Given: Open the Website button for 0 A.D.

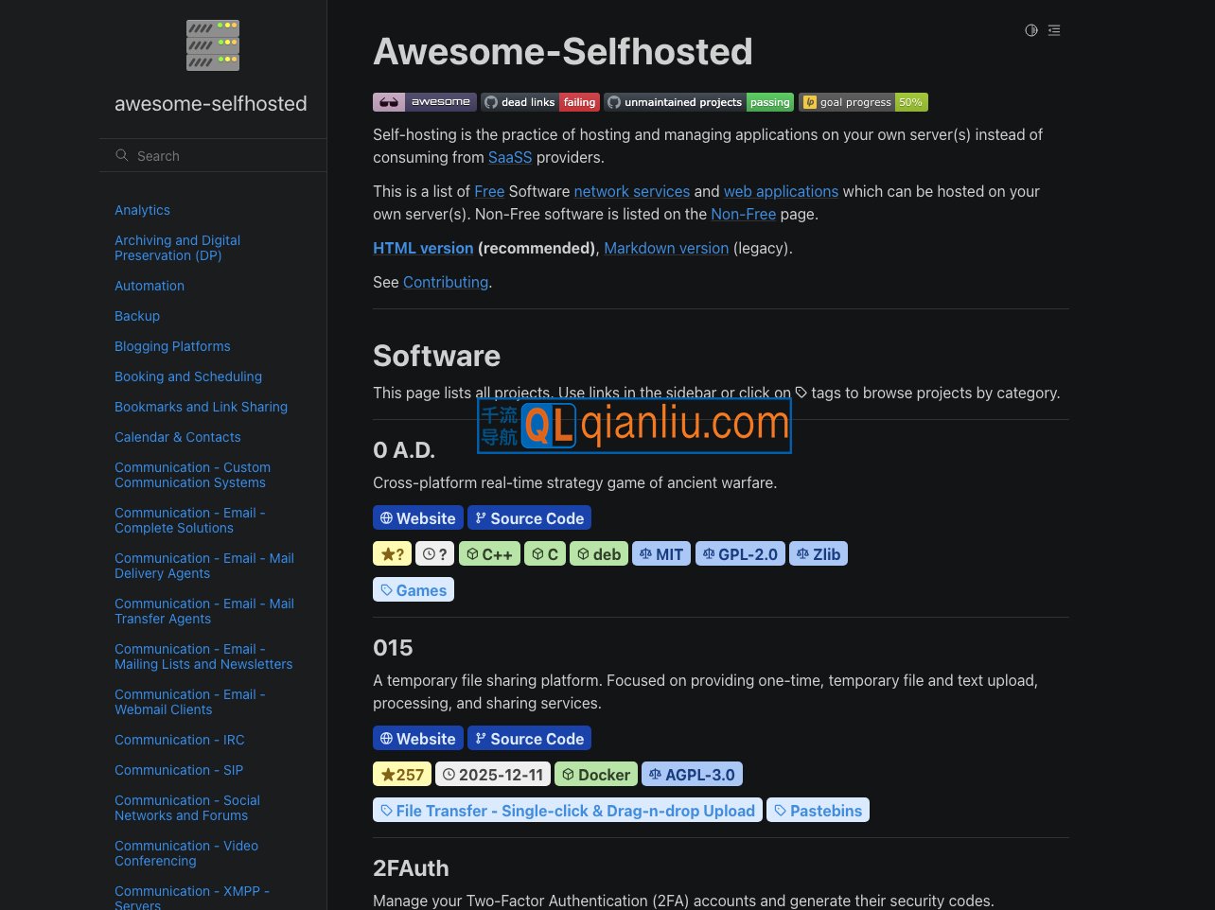Looking at the screenshot, I should [417, 517].
